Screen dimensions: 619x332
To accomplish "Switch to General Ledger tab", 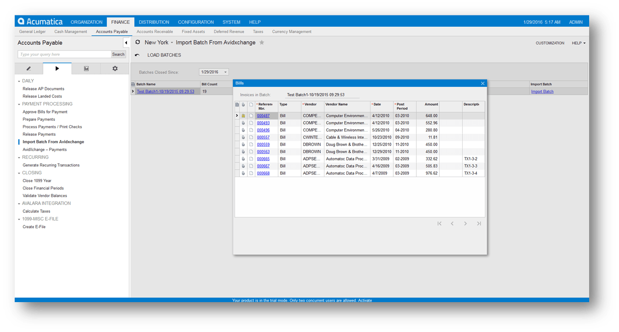I will pyautogui.click(x=33, y=32).
